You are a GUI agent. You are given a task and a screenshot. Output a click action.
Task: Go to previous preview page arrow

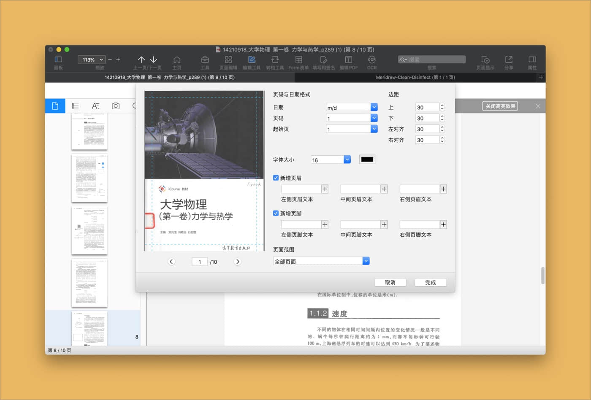pyautogui.click(x=171, y=262)
